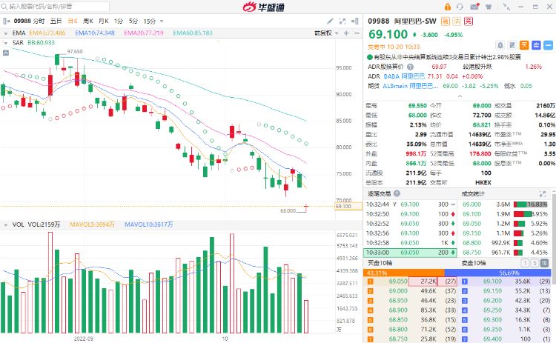Open the mail messages icon

(474, 7)
